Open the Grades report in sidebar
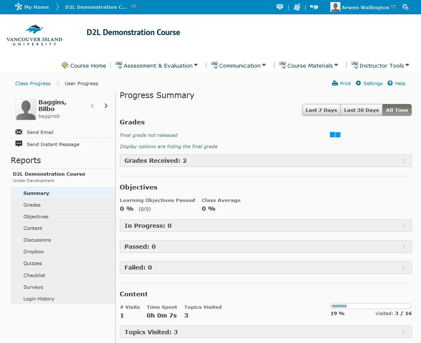421x343 pixels. [63, 205]
